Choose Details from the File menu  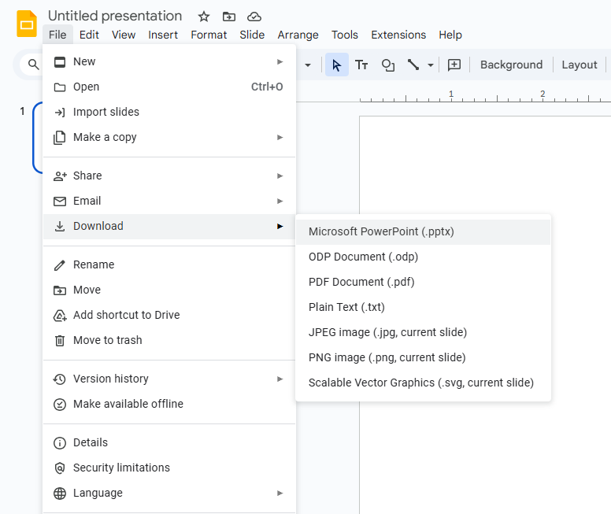[x=169, y=442]
